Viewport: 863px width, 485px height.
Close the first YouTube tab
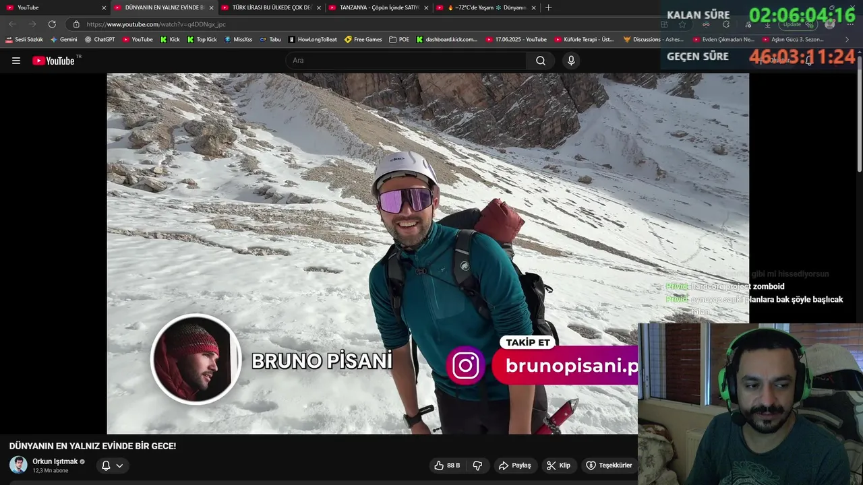coord(104,8)
